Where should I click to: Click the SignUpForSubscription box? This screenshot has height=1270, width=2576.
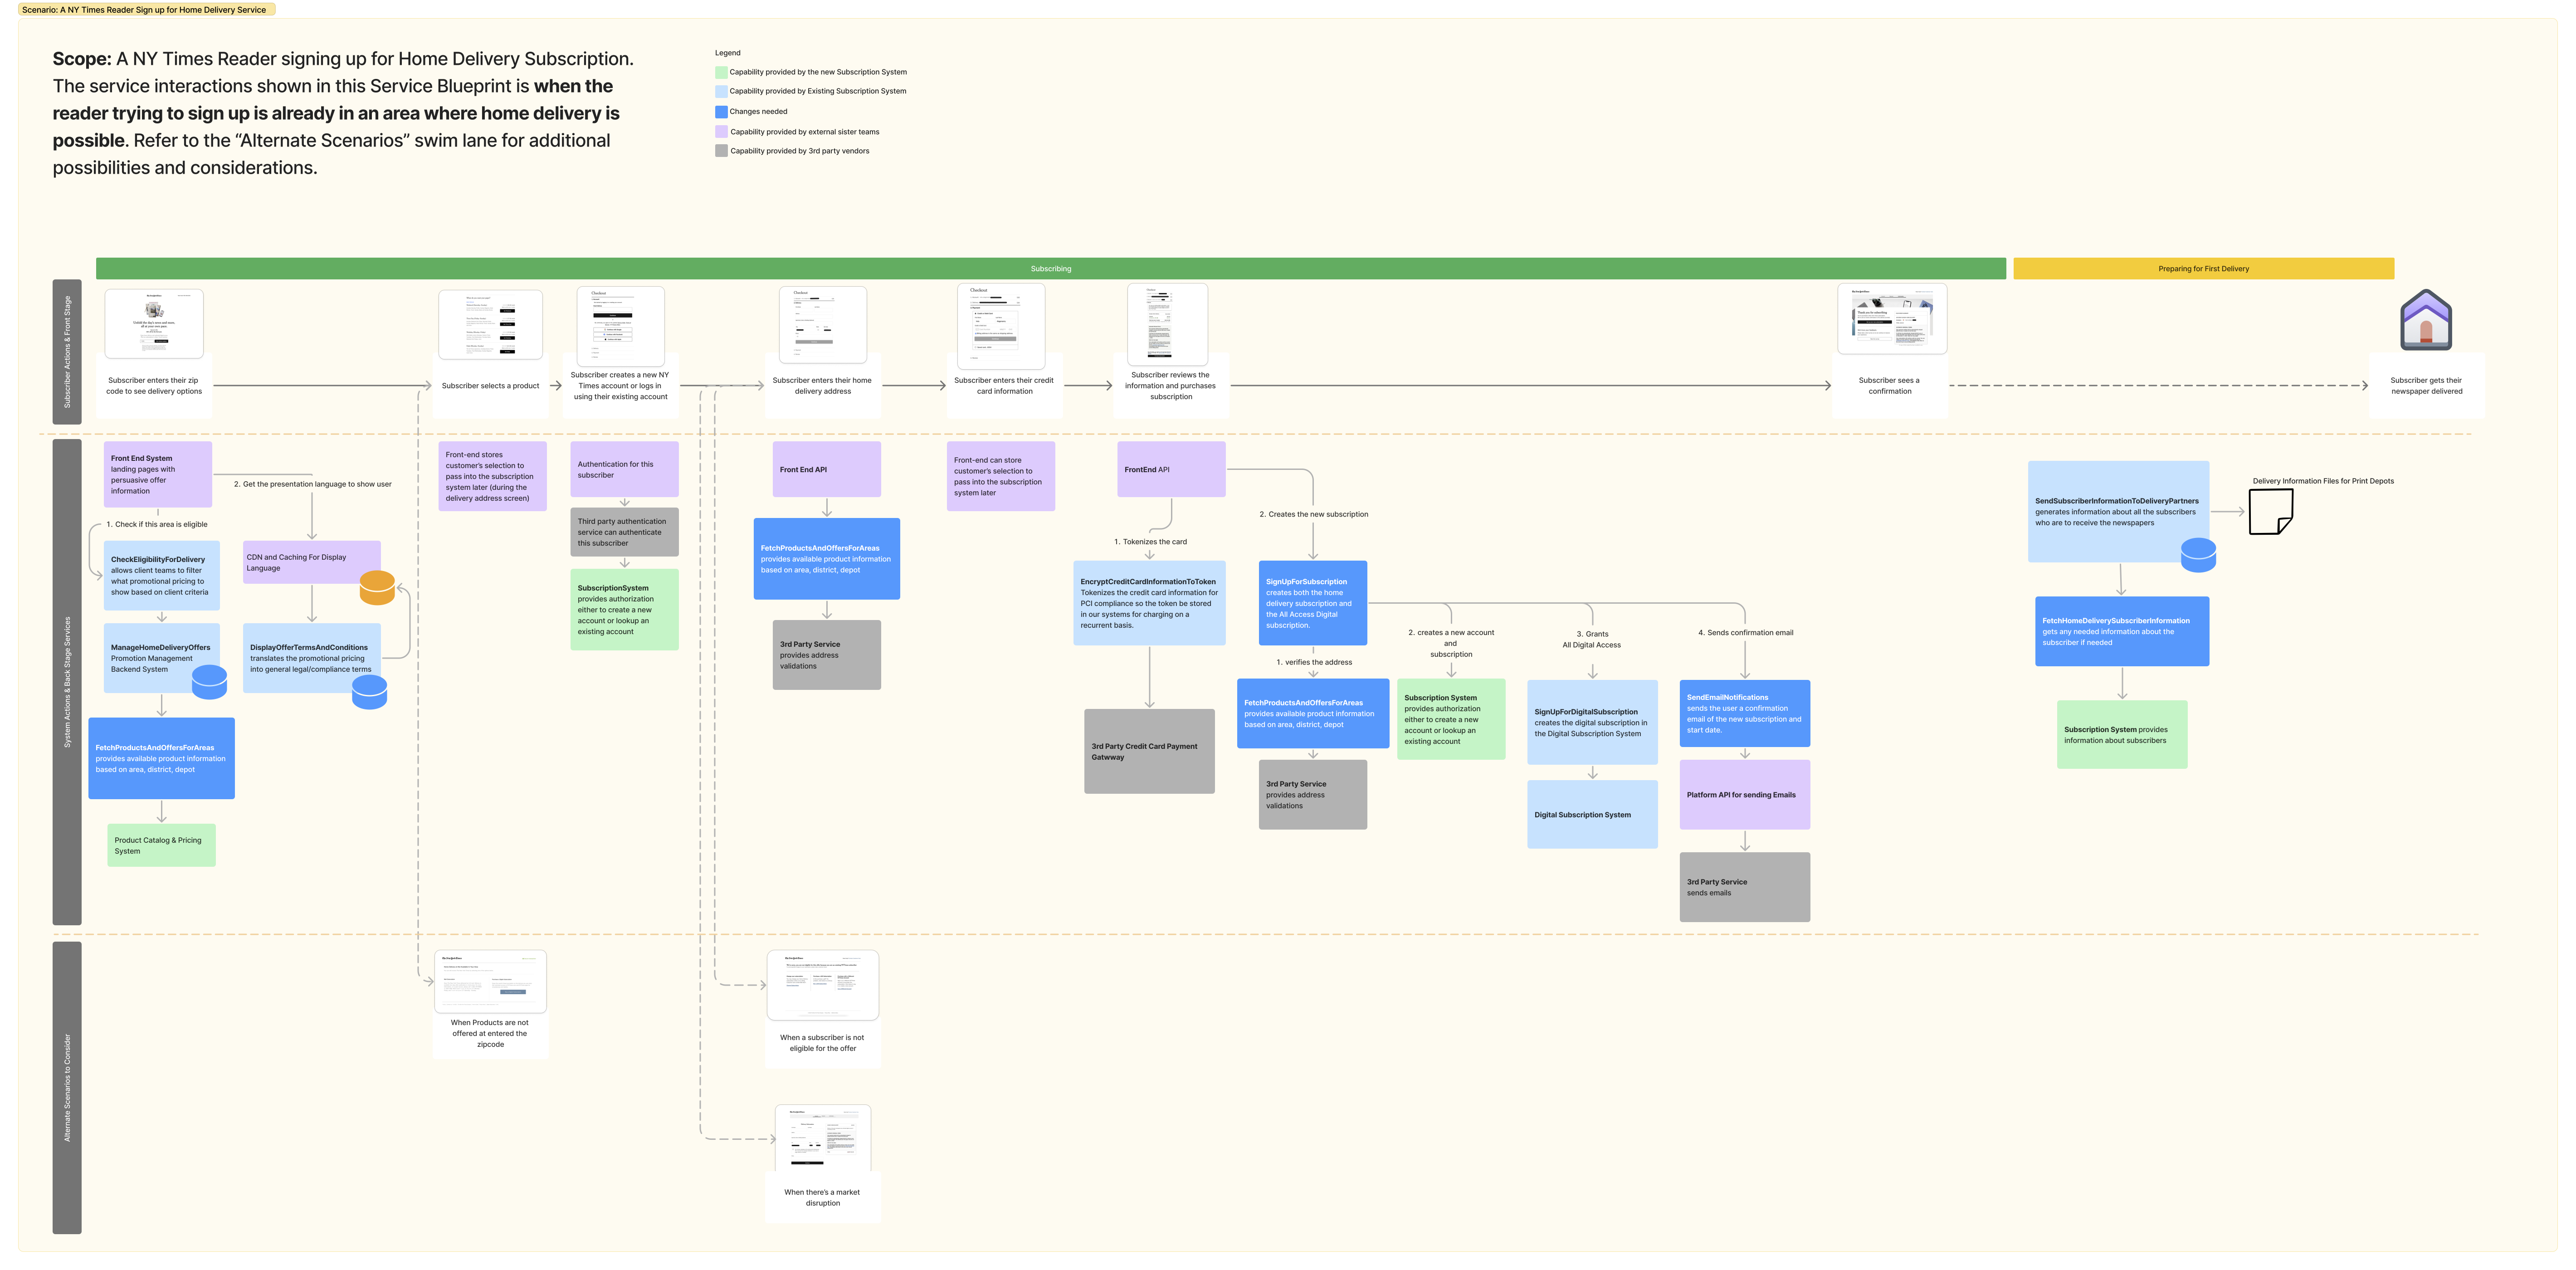pyautogui.click(x=1313, y=603)
